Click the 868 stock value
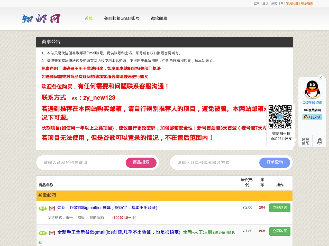This screenshot has width=329, height=246. click(x=262, y=231)
